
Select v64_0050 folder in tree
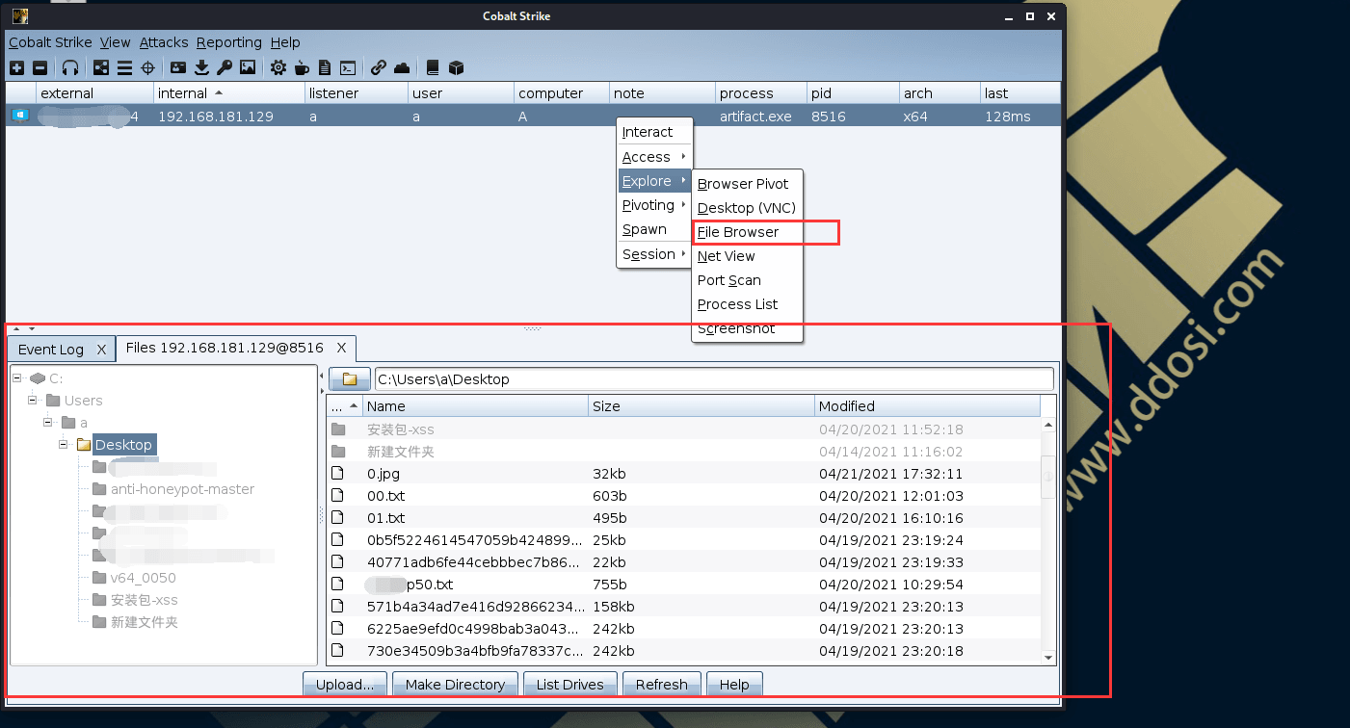coord(143,578)
